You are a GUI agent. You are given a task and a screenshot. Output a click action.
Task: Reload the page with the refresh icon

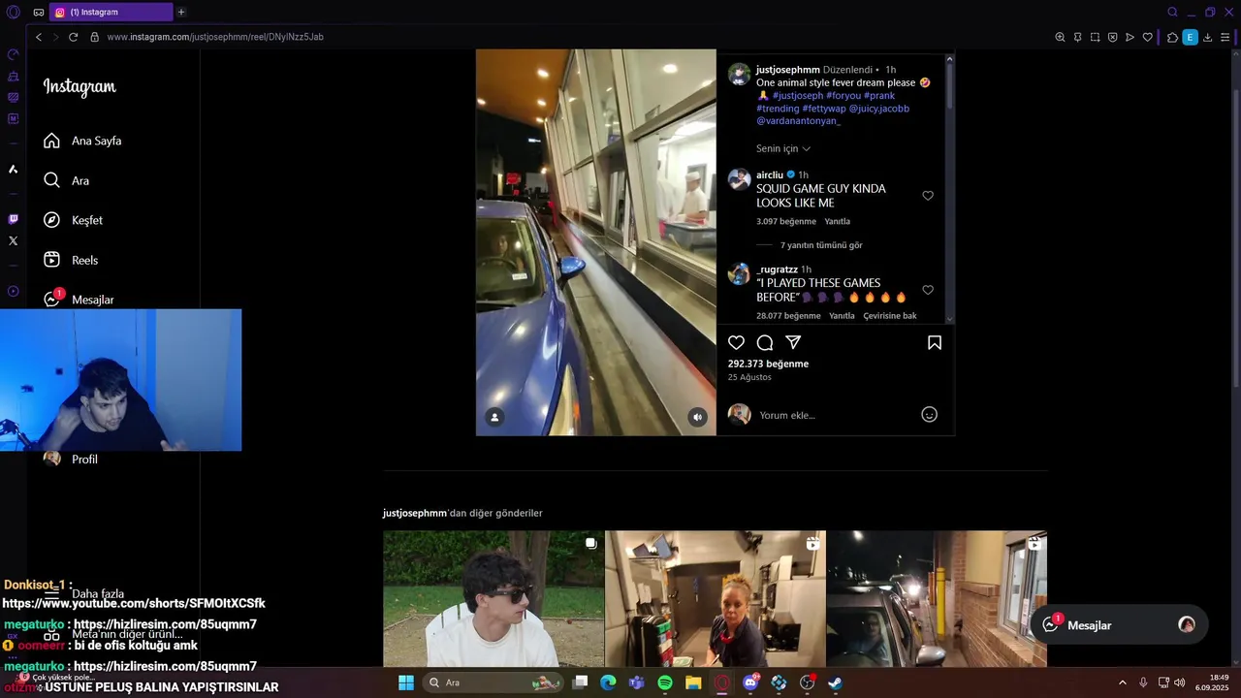73,37
